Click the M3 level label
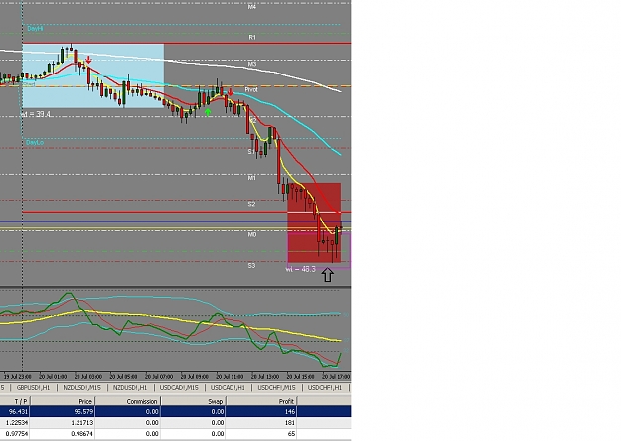Screen dimensions: 621x441 pyautogui.click(x=252, y=64)
